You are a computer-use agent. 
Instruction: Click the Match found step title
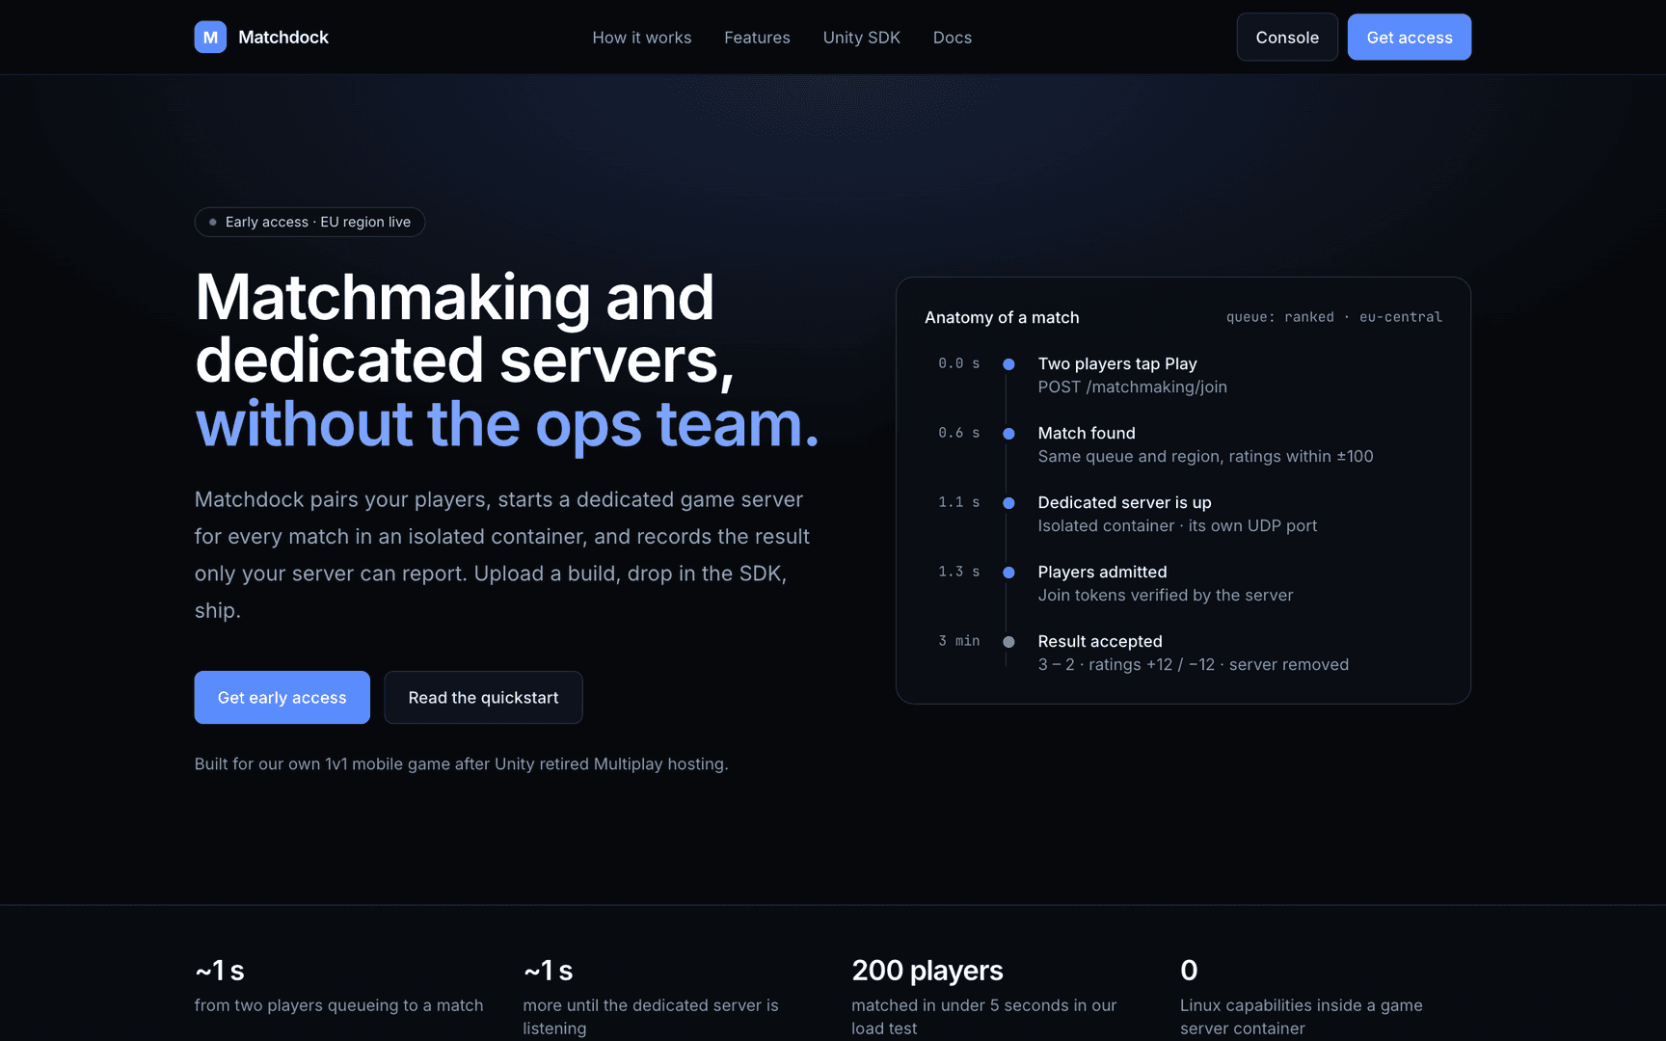pyautogui.click(x=1087, y=433)
